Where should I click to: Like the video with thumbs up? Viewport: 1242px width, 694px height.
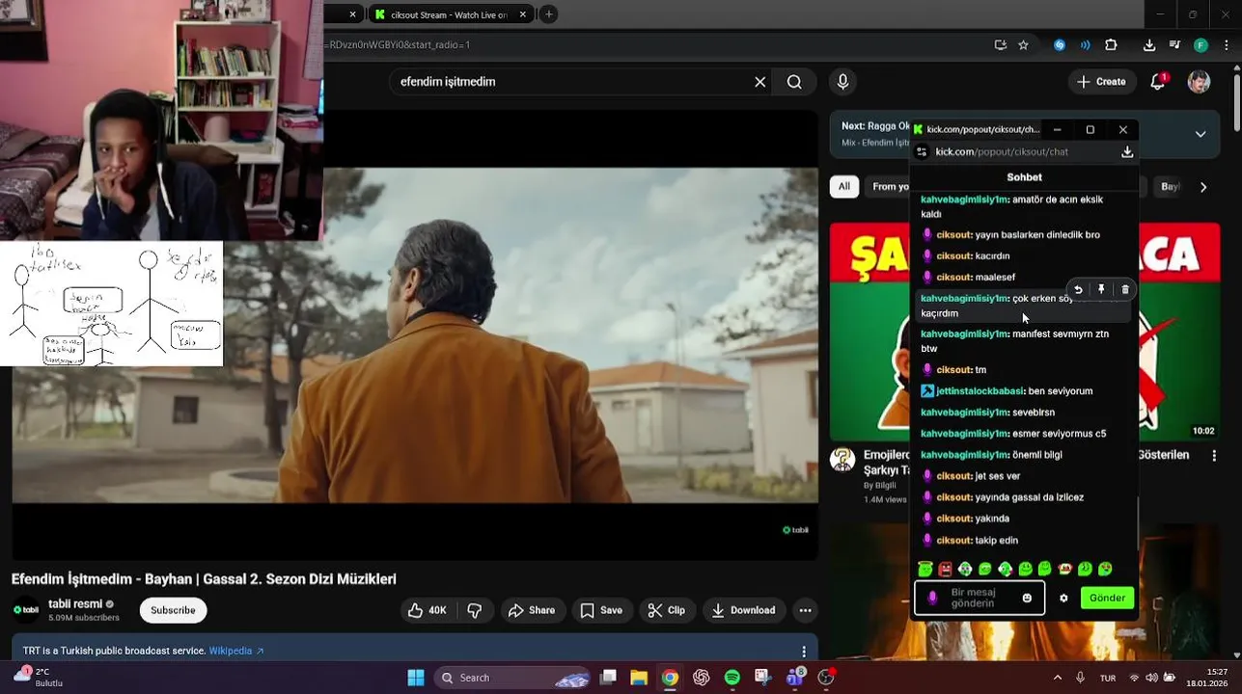coord(427,610)
